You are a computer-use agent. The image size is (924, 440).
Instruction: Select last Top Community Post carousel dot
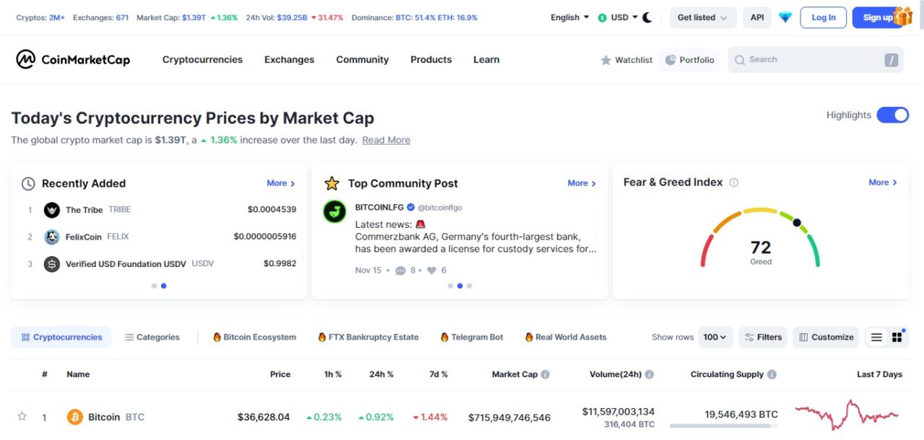(x=469, y=286)
